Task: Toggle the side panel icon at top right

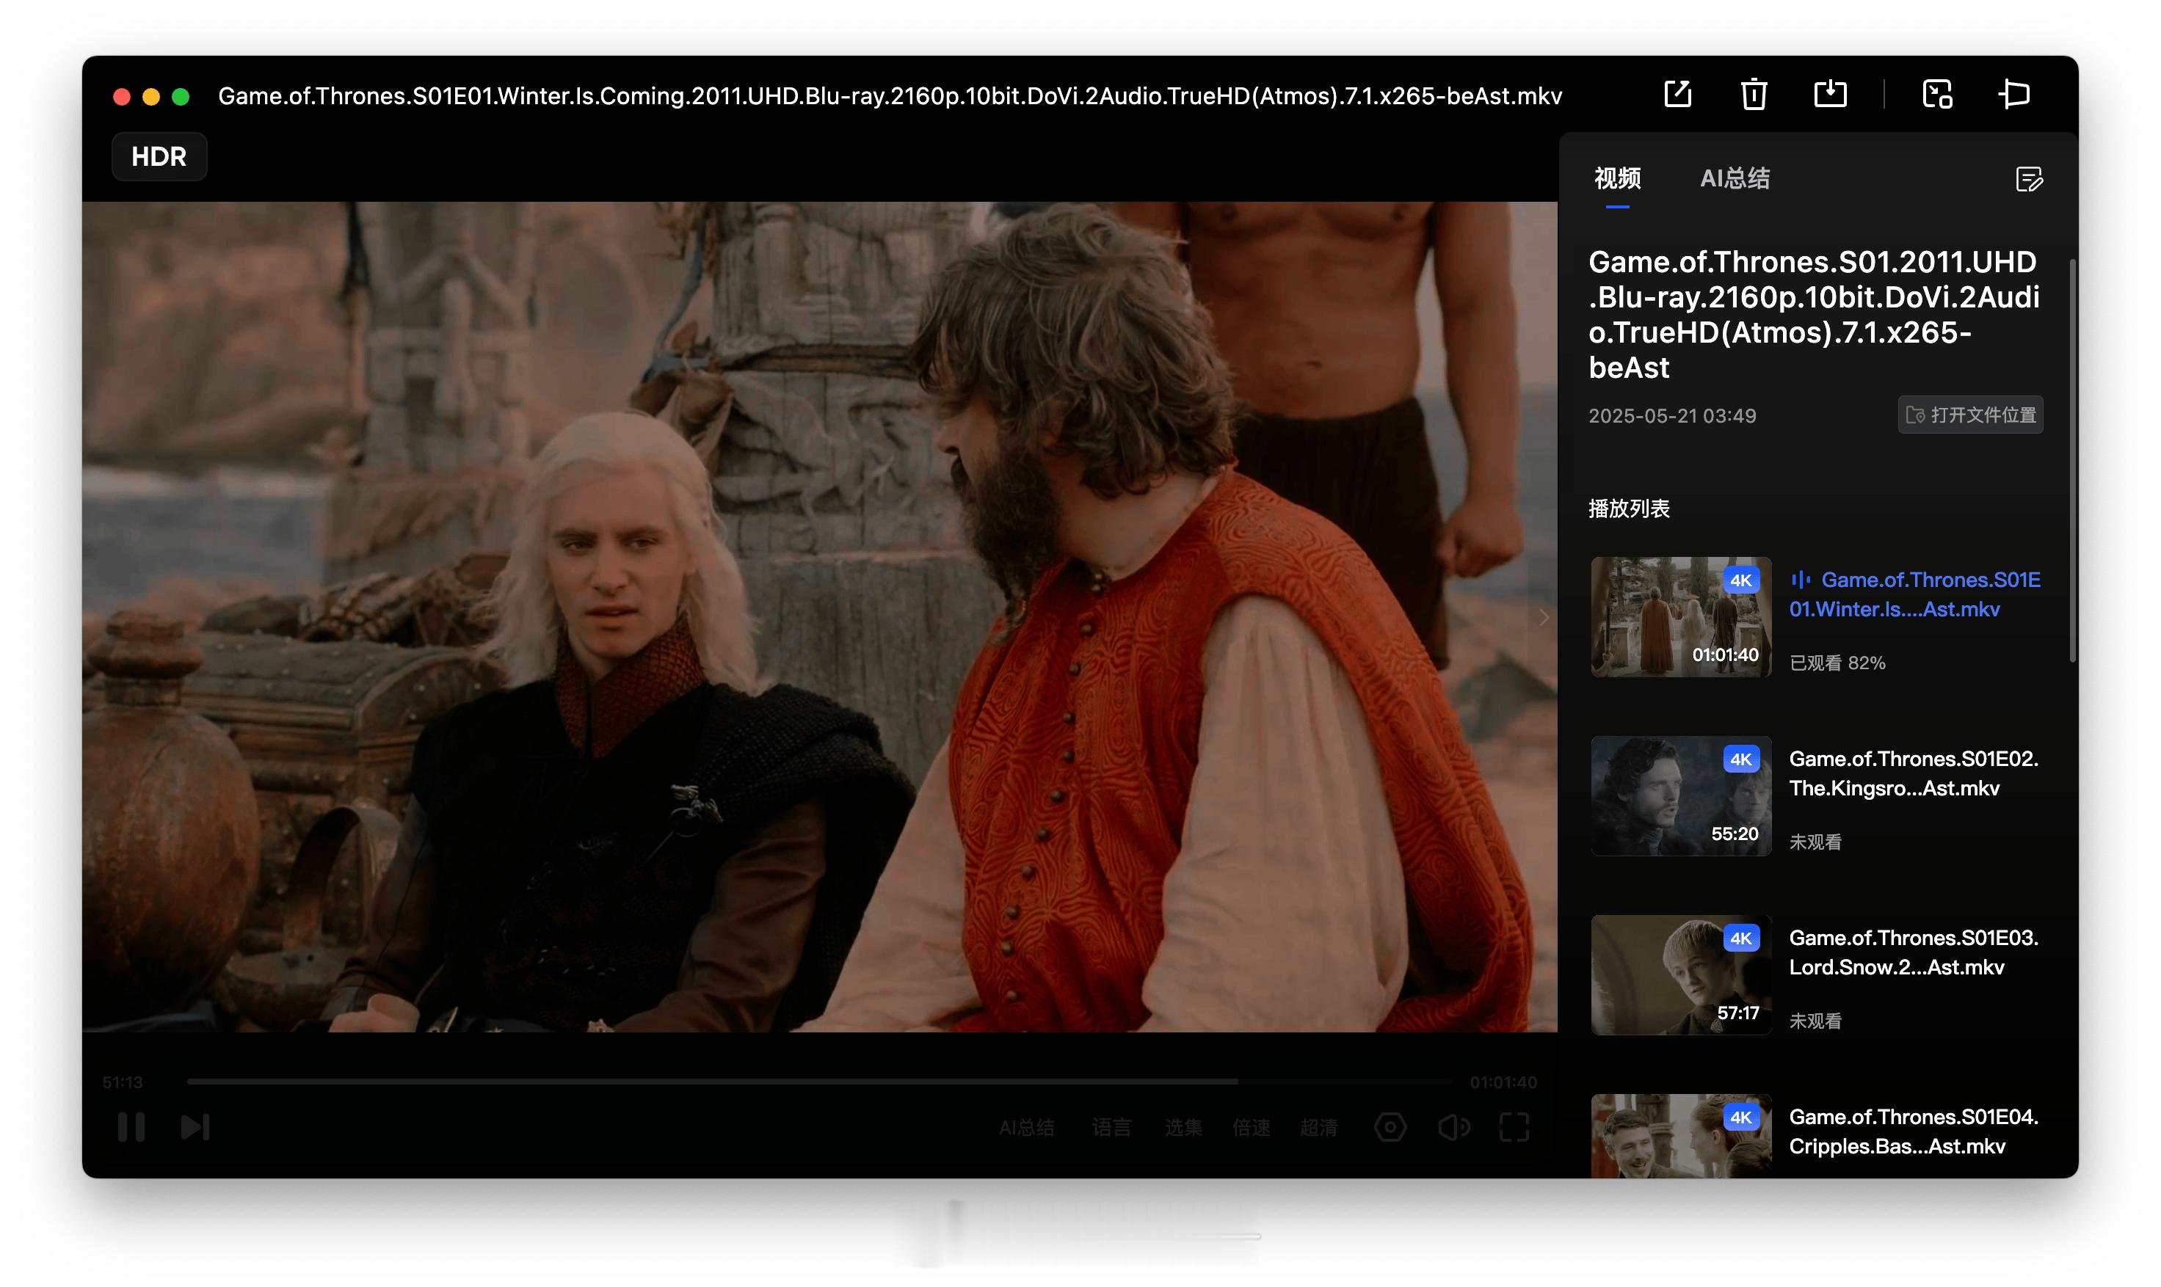Action: point(2013,94)
